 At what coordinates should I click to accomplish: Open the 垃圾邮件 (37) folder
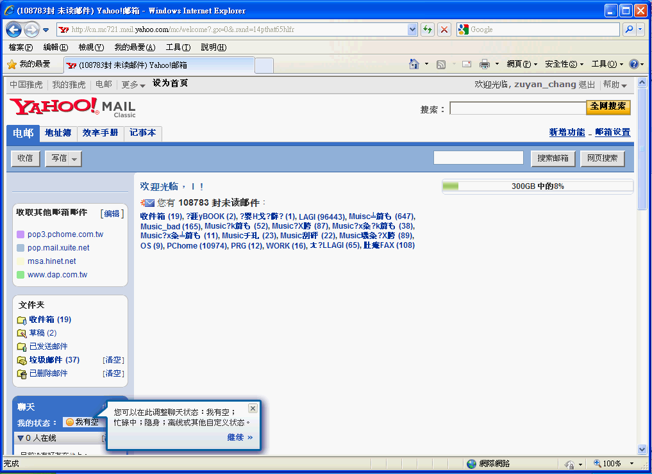click(x=54, y=360)
